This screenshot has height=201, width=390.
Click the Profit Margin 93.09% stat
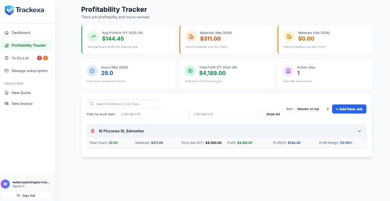click(336, 143)
